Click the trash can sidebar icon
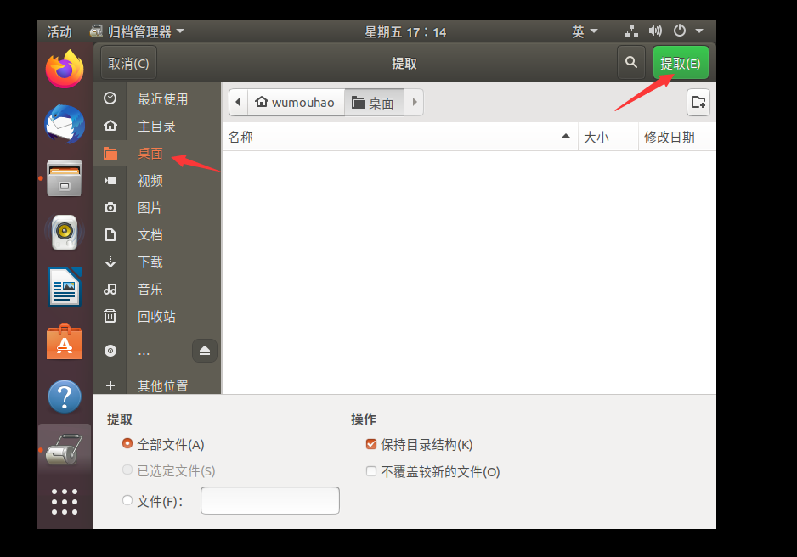 click(110, 316)
